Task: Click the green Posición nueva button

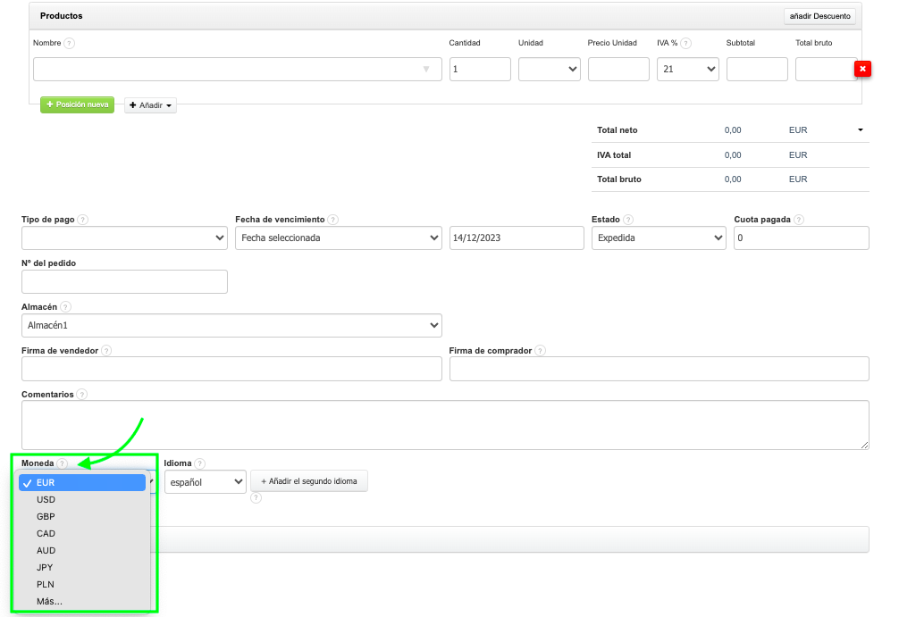Action: click(77, 104)
